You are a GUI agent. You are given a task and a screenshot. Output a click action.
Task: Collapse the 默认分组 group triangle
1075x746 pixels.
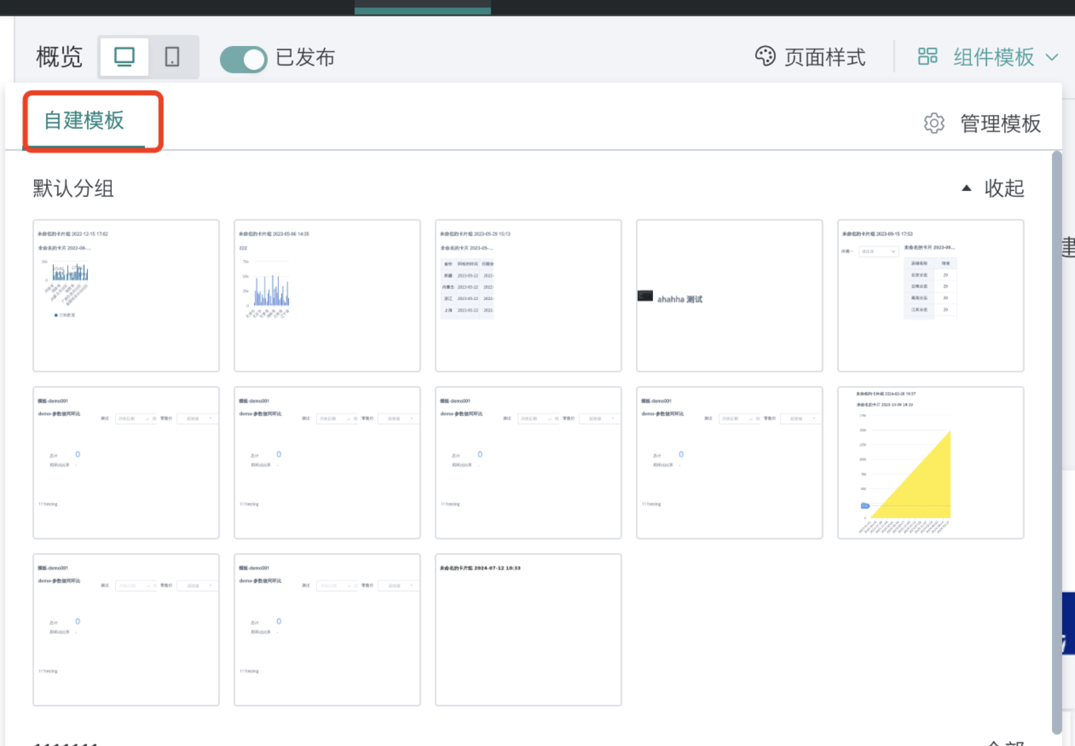tap(966, 188)
